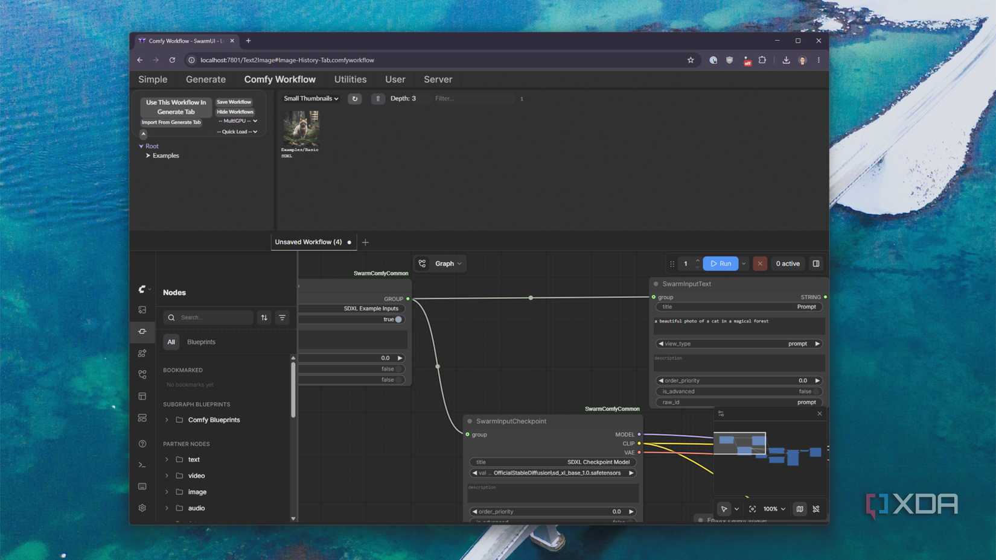The width and height of the screenshot is (996, 560).
Task: Switch to the Utilities tab
Action: 350,80
